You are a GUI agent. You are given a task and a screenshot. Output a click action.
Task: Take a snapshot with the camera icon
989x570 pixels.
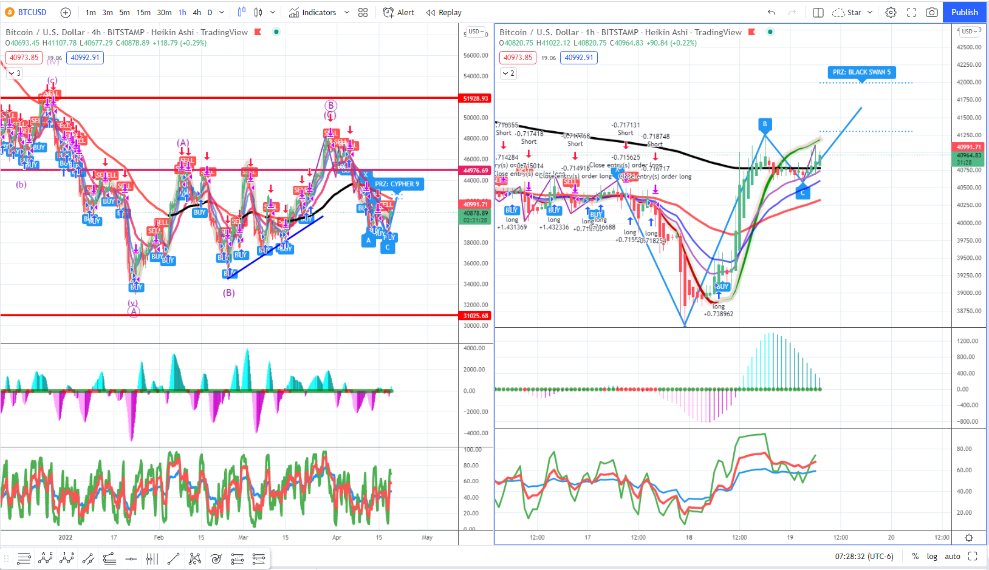(x=932, y=12)
